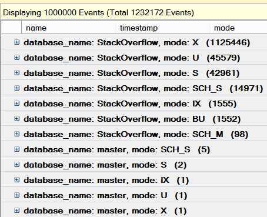Select row text 'StackOverflow, mode: X (1125446)'

(x=173, y=42)
